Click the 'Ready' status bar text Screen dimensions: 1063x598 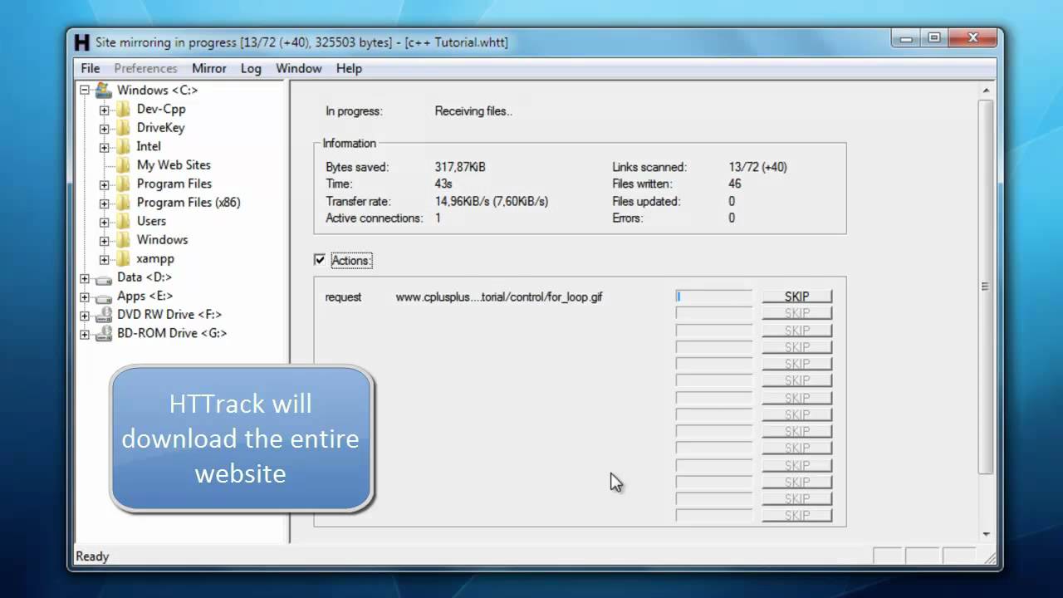pos(92,556)
